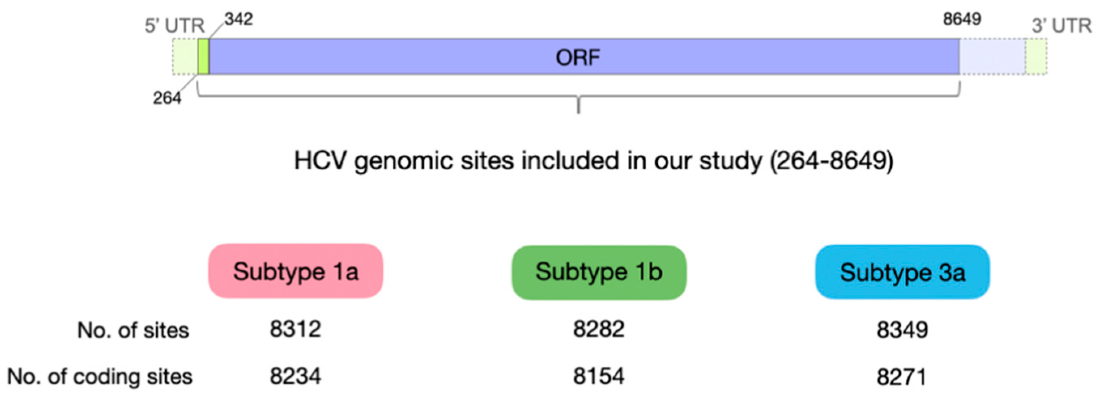Click the value 8312 under Subtype 1a
This screenshot has height=397, width=1100.
(295, 329)
